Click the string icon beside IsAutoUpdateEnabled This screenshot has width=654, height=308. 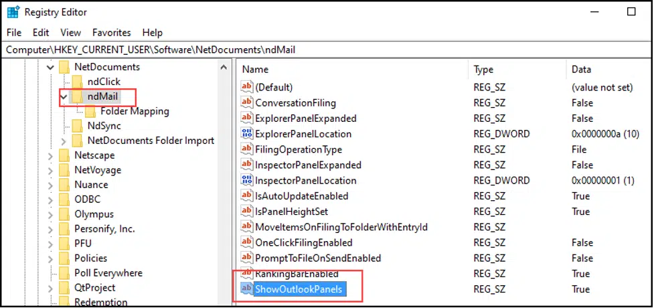(247, 196)
